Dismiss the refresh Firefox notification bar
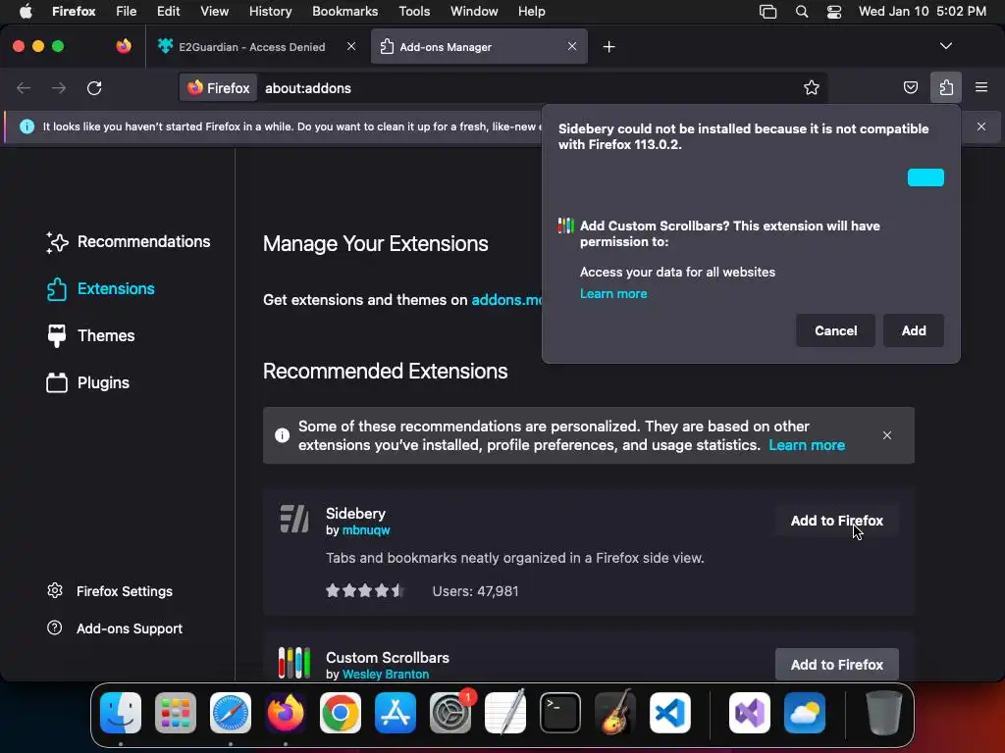This screenshot has height=753, width=1005. coord(981,126)
